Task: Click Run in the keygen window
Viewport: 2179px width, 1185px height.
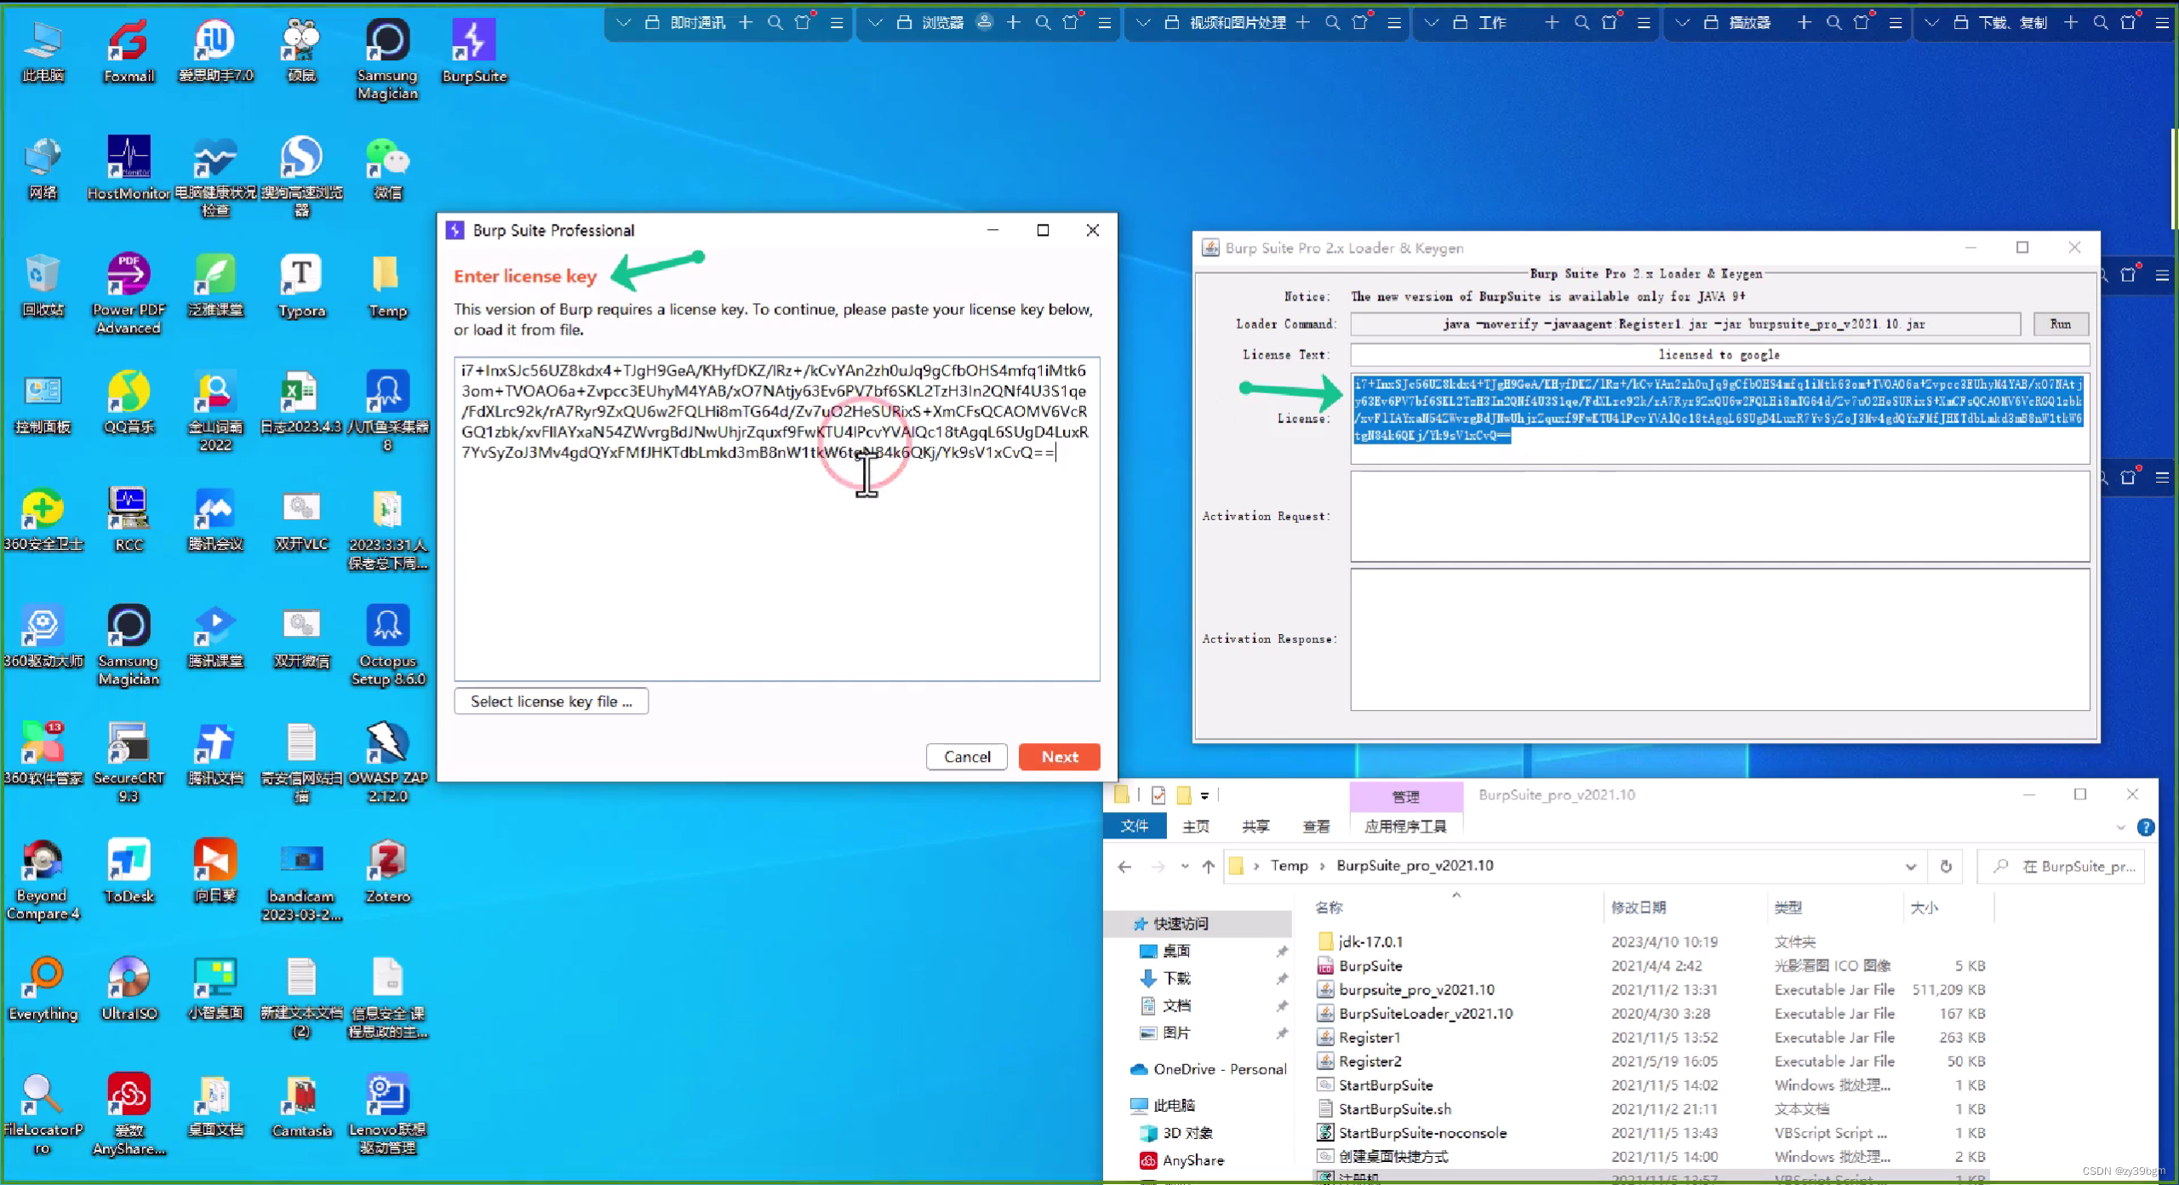Action: pos(2060,324)
